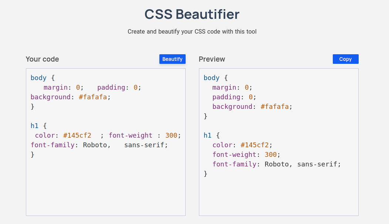Click 'h1' selector in Your code editor

click(35, 126)
